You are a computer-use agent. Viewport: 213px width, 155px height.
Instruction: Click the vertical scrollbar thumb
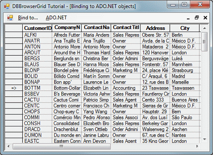pyautogui.click(x=204, y=41)
